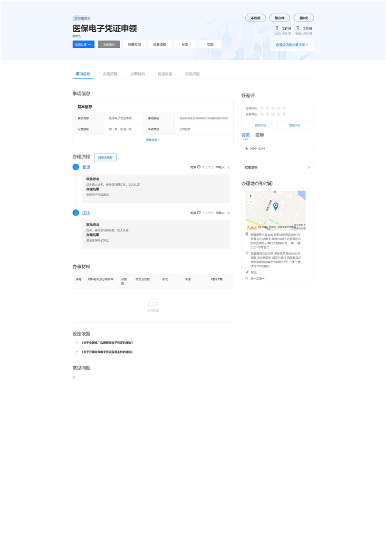
Task: Expand 关于开展医保电子凭证应用工作的通知 entry
Action: point(76,352)
